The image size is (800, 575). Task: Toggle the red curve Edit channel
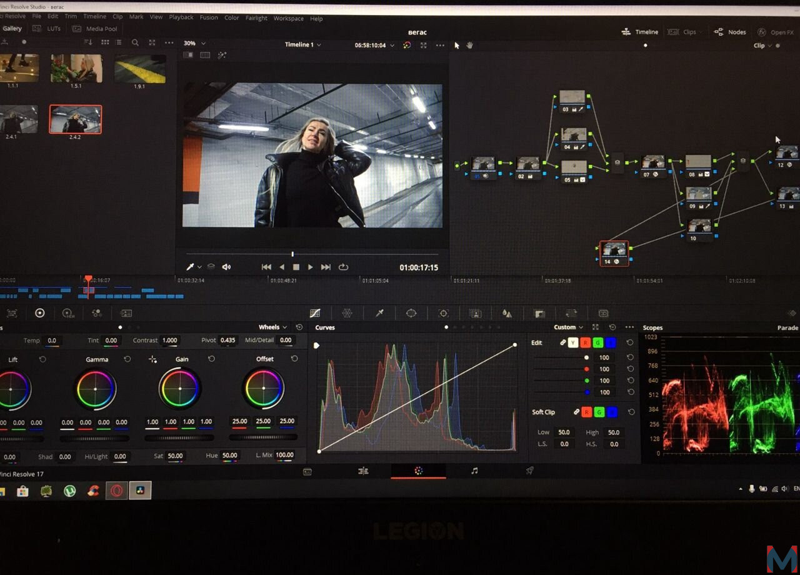coord(585,342)
